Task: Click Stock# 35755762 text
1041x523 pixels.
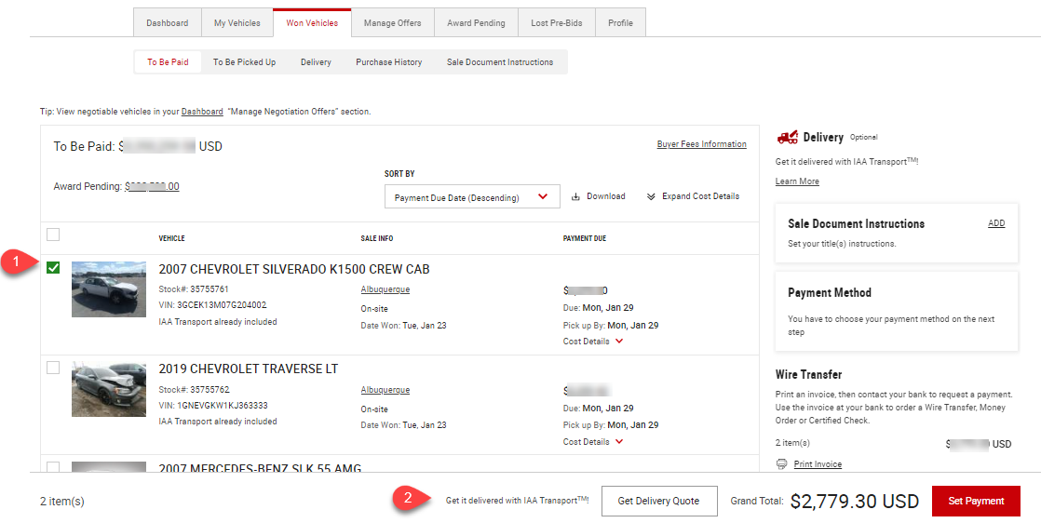Action: click(194, 390)
